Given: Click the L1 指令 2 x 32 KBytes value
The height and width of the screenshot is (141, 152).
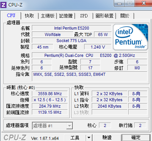Looking at the screenshot, I should point(110,100).
